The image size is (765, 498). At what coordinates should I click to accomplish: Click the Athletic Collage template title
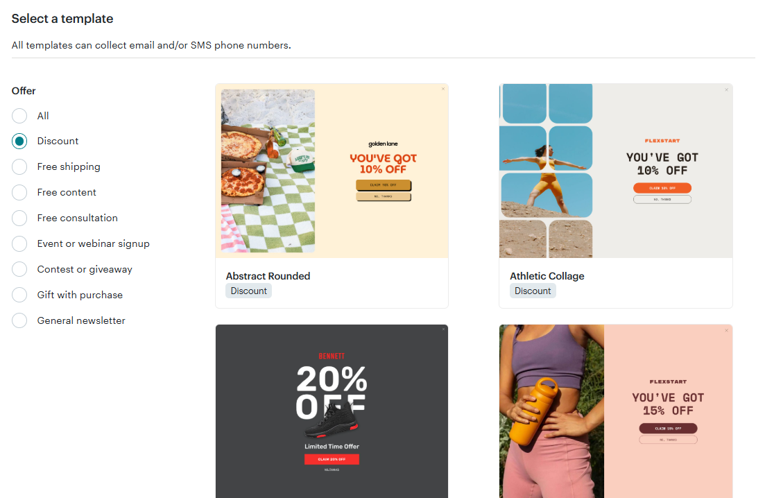(x=547, y=276)
